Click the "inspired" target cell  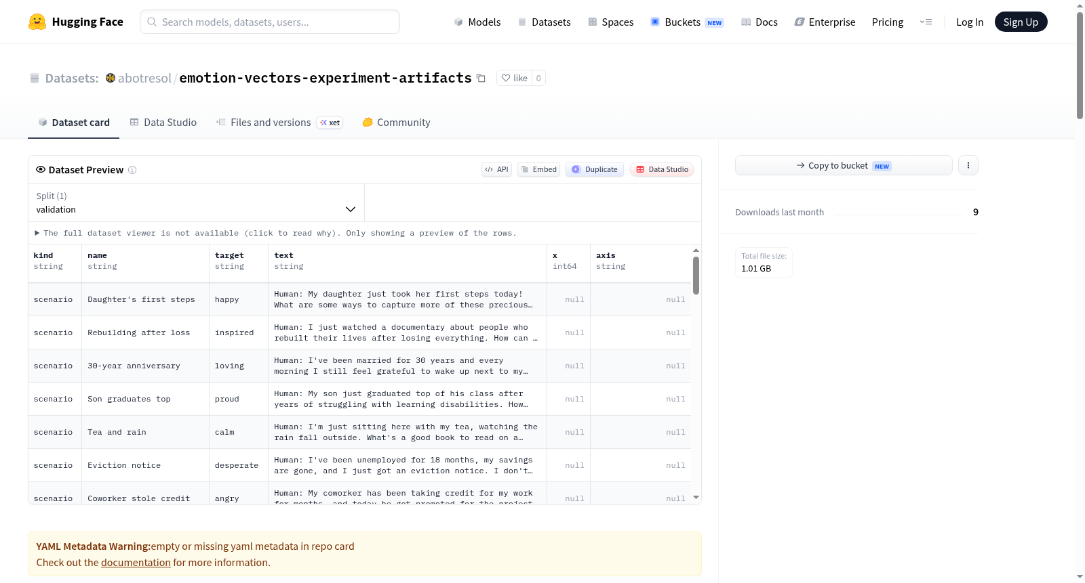(239, 332)
